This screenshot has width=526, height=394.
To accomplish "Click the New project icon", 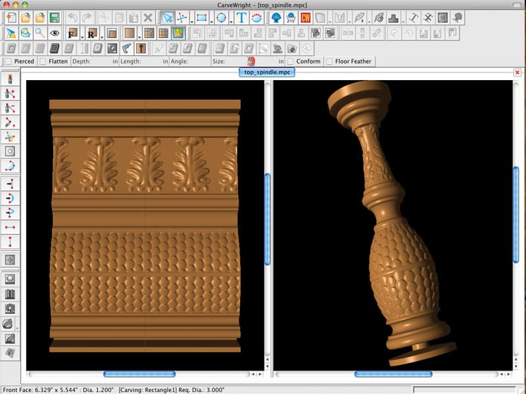I will coord(11,18).
